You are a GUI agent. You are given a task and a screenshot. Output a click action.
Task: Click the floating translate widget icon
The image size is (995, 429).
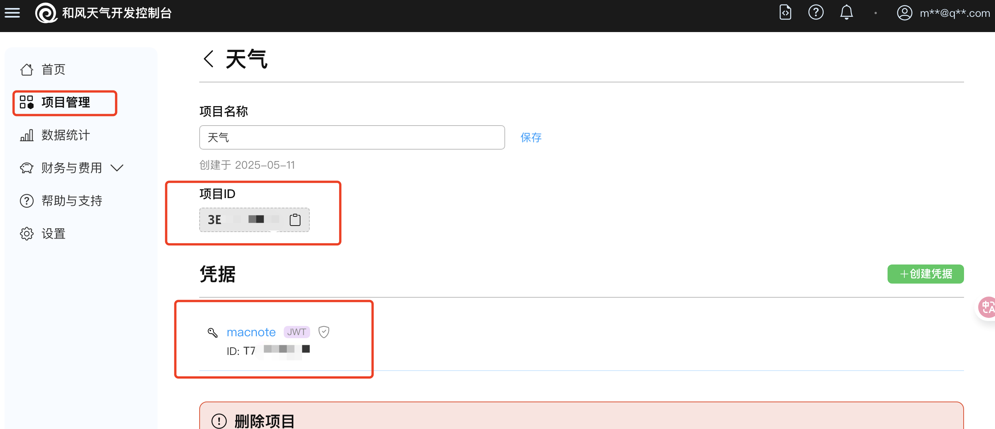(987, 307)
